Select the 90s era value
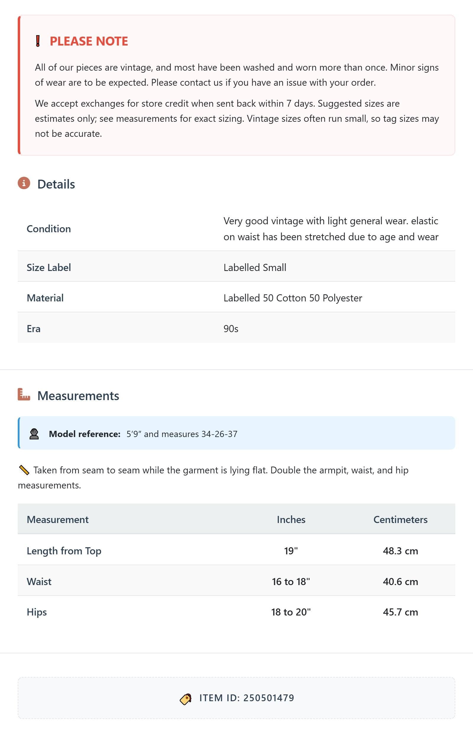This screenshot has width=473, height=734. (x=231, y=329)
